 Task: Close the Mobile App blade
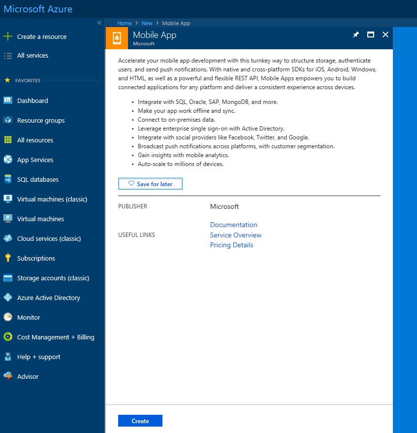pos(385,34)
